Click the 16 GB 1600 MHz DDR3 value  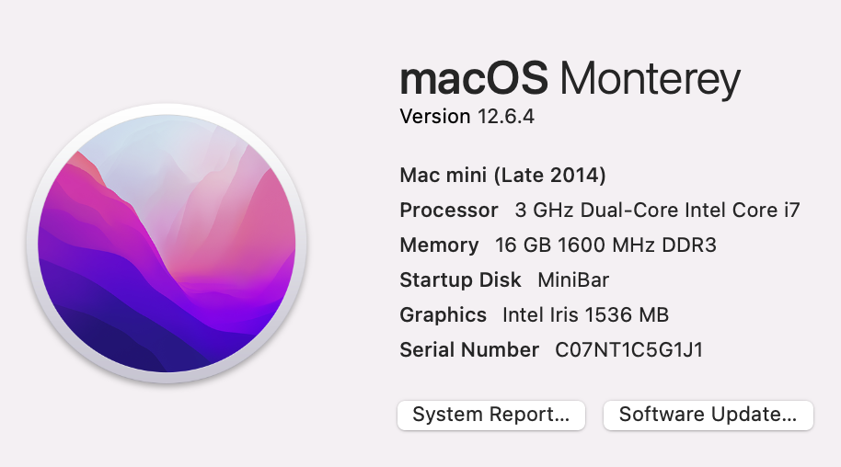[x=605, y=245]
